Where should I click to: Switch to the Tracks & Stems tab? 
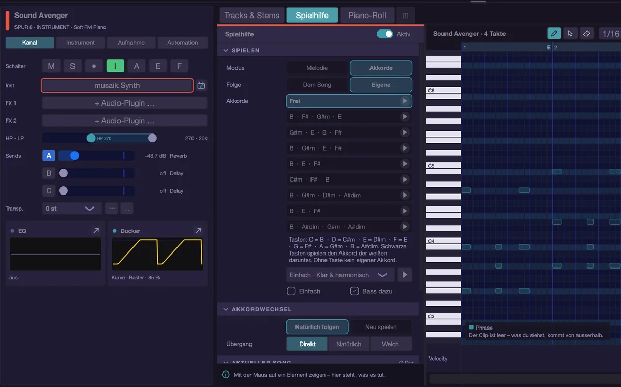(252, 16)
